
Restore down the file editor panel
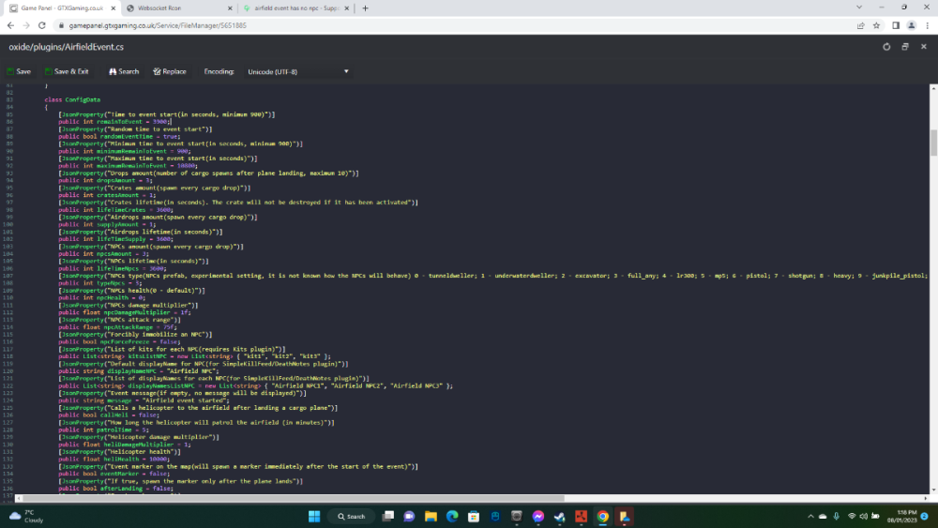coord(905,47)
